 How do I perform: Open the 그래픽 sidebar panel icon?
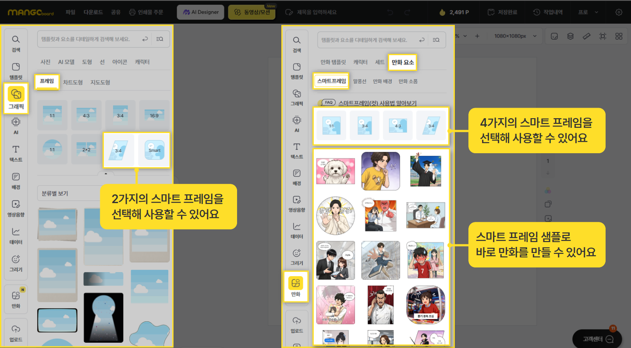point(16,98)
